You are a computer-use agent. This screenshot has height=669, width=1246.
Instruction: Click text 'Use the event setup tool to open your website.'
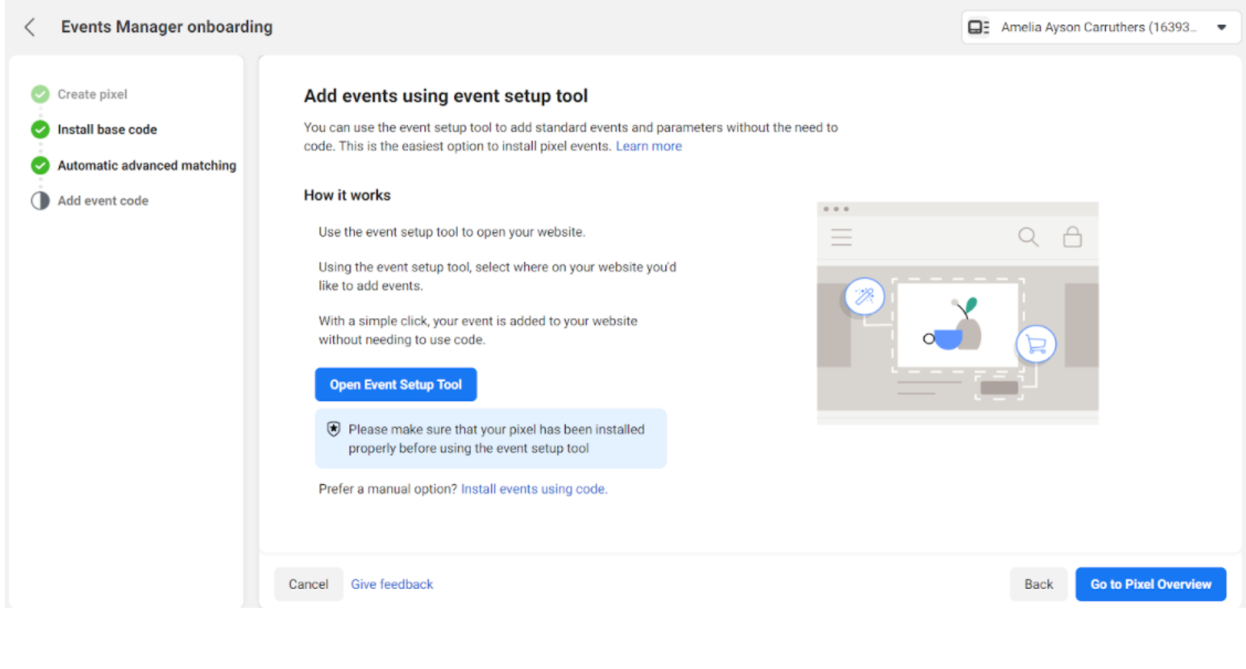(x=452, y=232)
